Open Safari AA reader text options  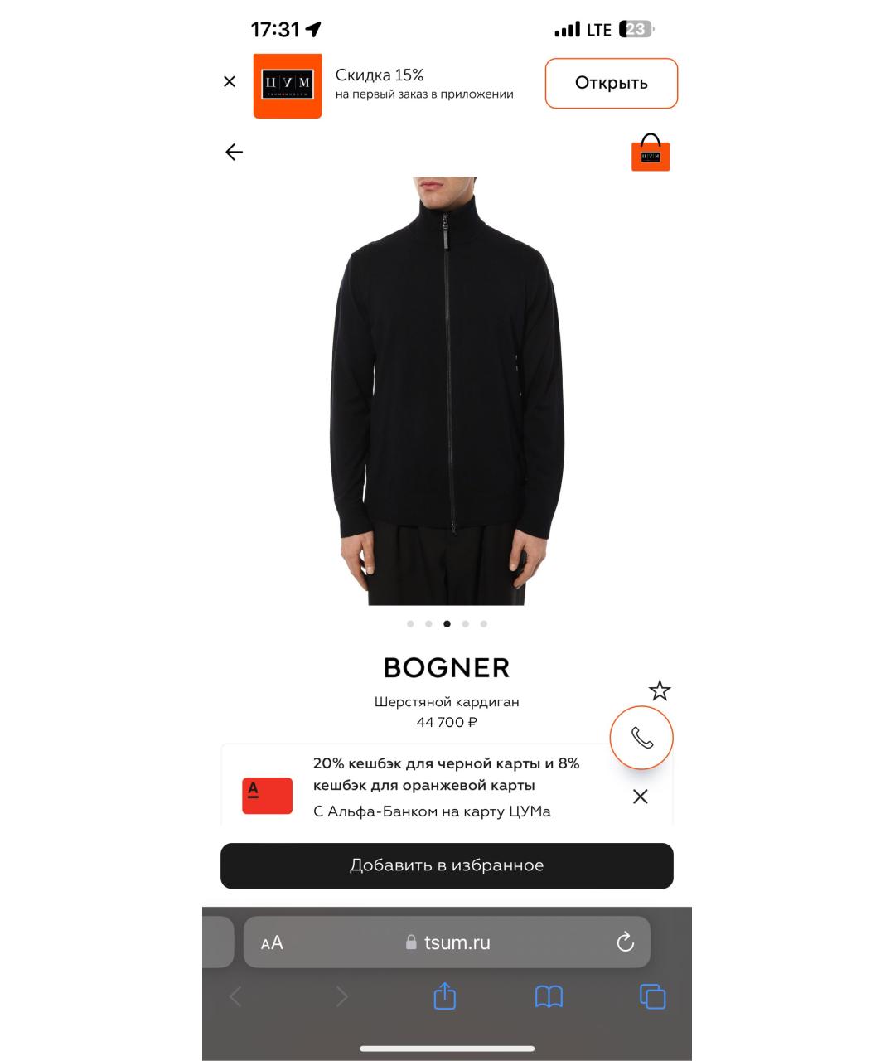[272, 942]
